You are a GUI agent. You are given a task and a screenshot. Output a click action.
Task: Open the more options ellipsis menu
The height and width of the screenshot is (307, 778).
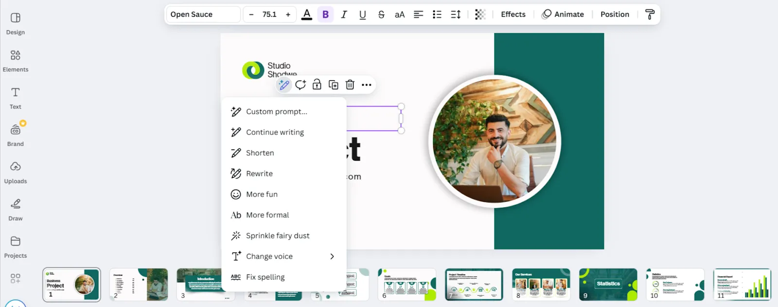[367, 85]
